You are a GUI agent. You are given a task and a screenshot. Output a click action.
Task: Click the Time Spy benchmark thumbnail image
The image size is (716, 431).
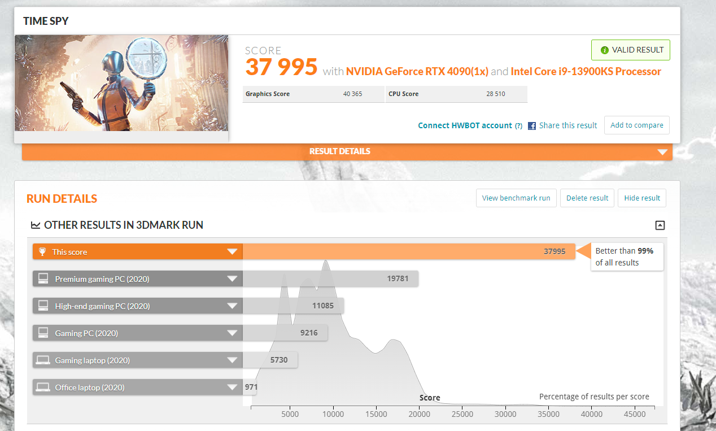121,83
